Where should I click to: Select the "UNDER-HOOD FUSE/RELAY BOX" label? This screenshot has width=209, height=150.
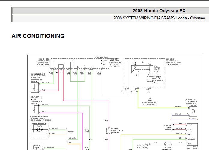(43, 60)
